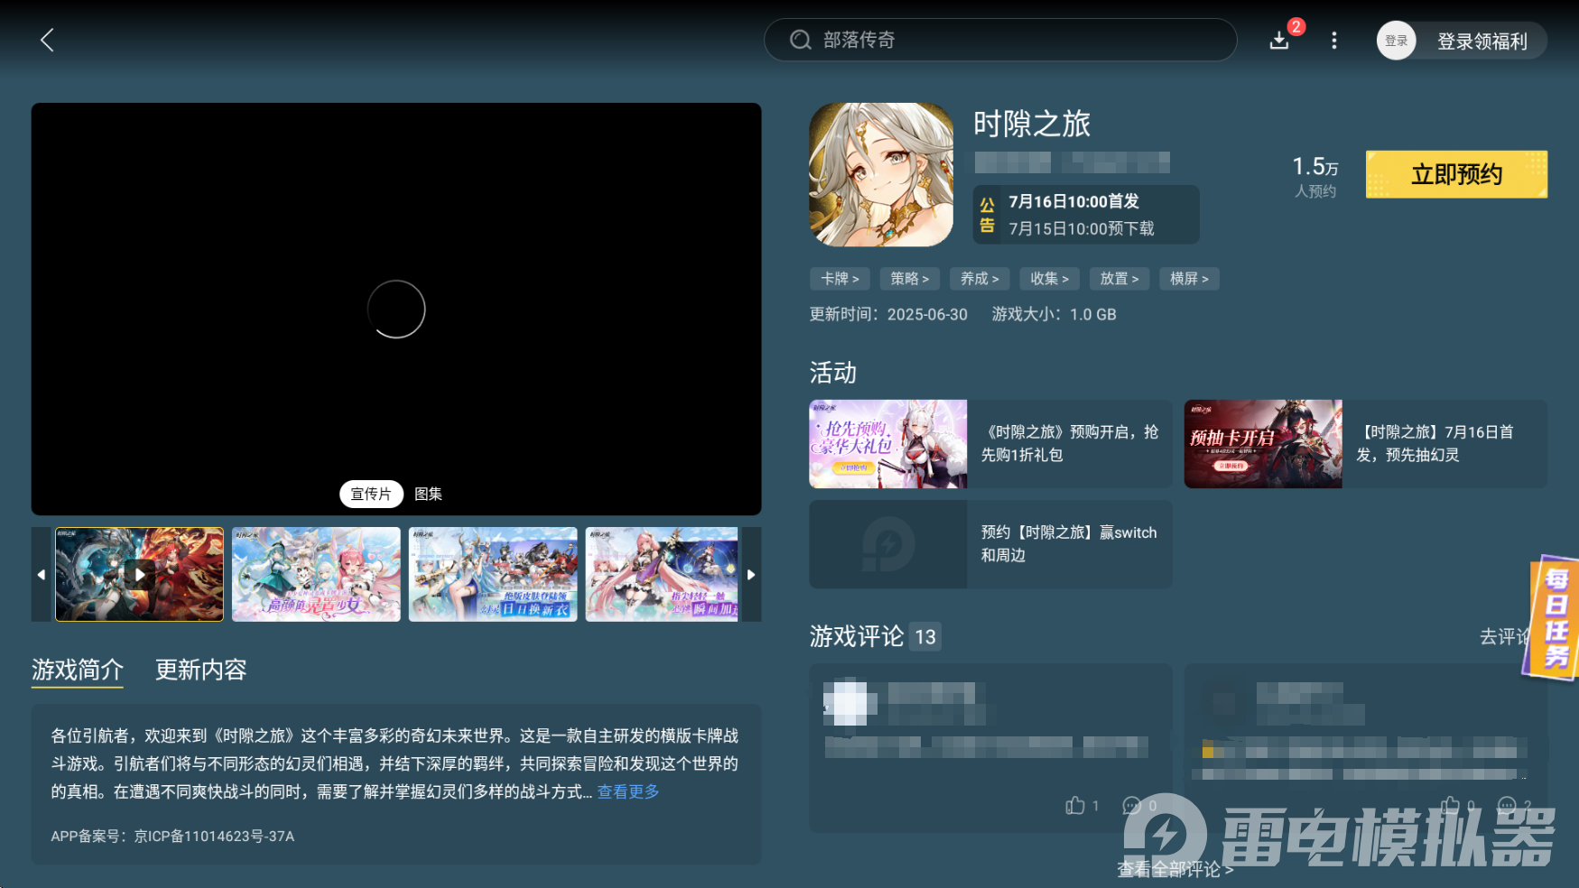The image size is (1579, 888).
Task: Open the 7月16日首发 预先抽幻灵 activity
Action: point(1365,444)
